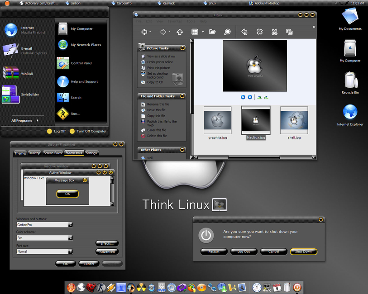Click horizontal scrollbar in Linux file pane
This screenshot has width=368, height=294.
click(254, 157)
